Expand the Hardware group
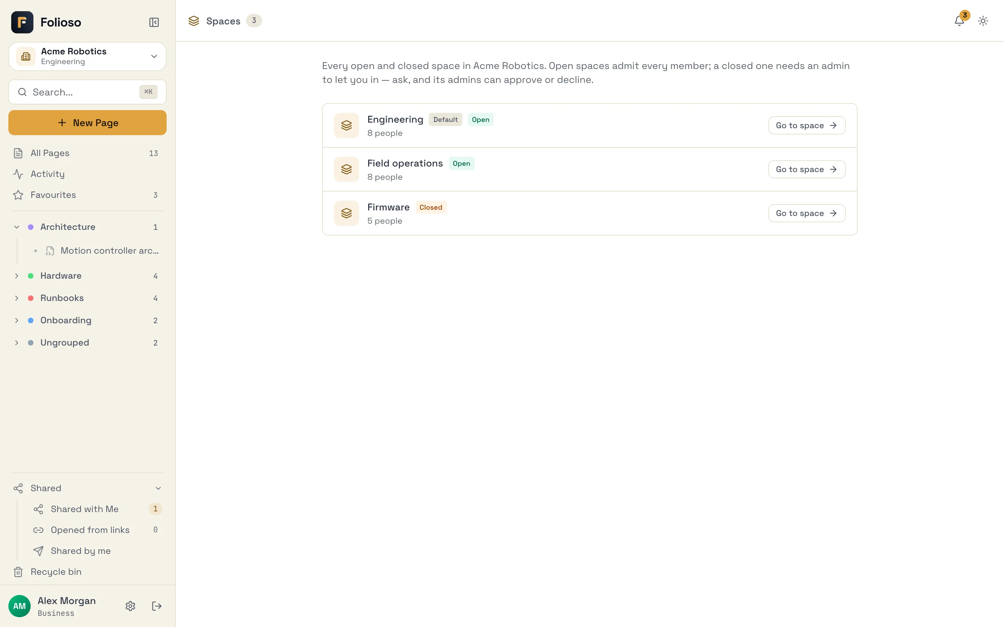 [17, 276]
